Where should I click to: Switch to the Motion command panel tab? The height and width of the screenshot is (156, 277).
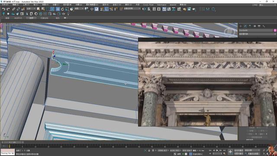[x=254, y=26]
